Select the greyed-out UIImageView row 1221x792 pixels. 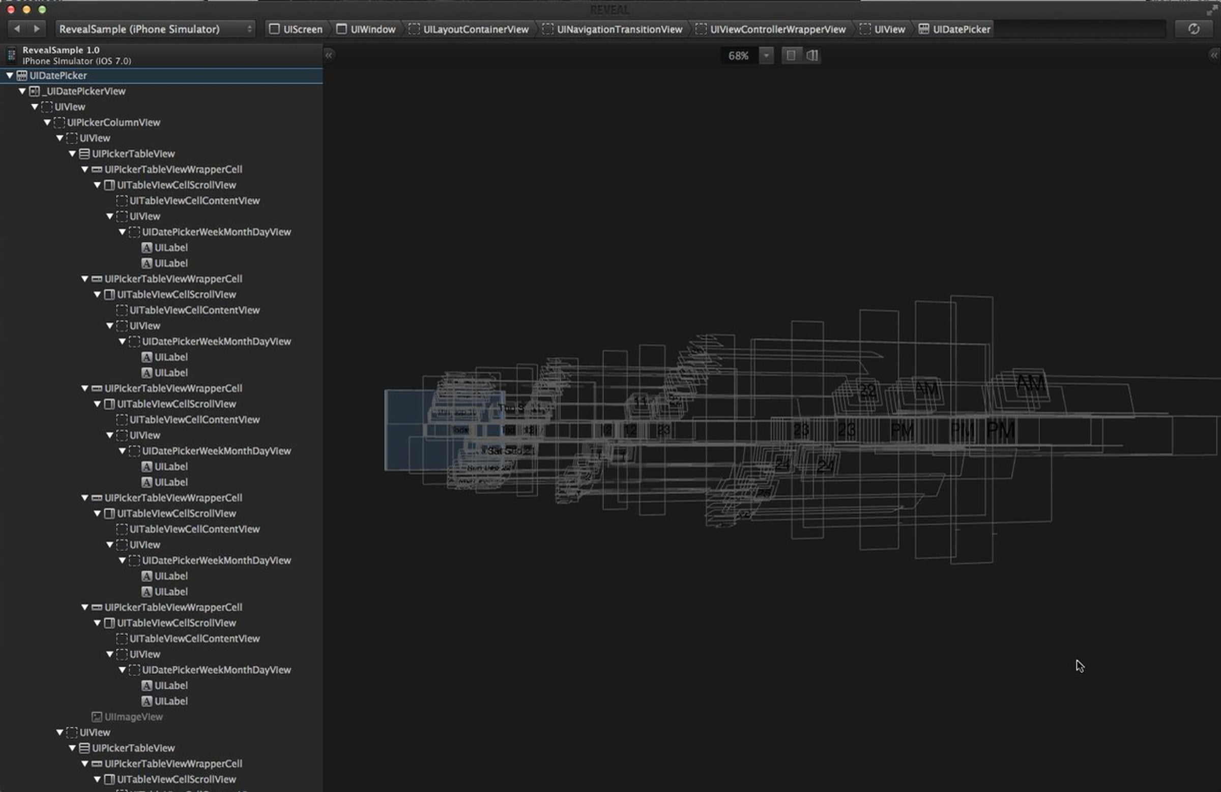(133, 717)
